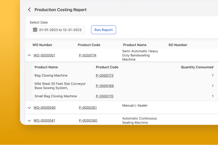Expand the WO-0000040 row chevron
Viewport: 218px width, 145px height.
29,108
